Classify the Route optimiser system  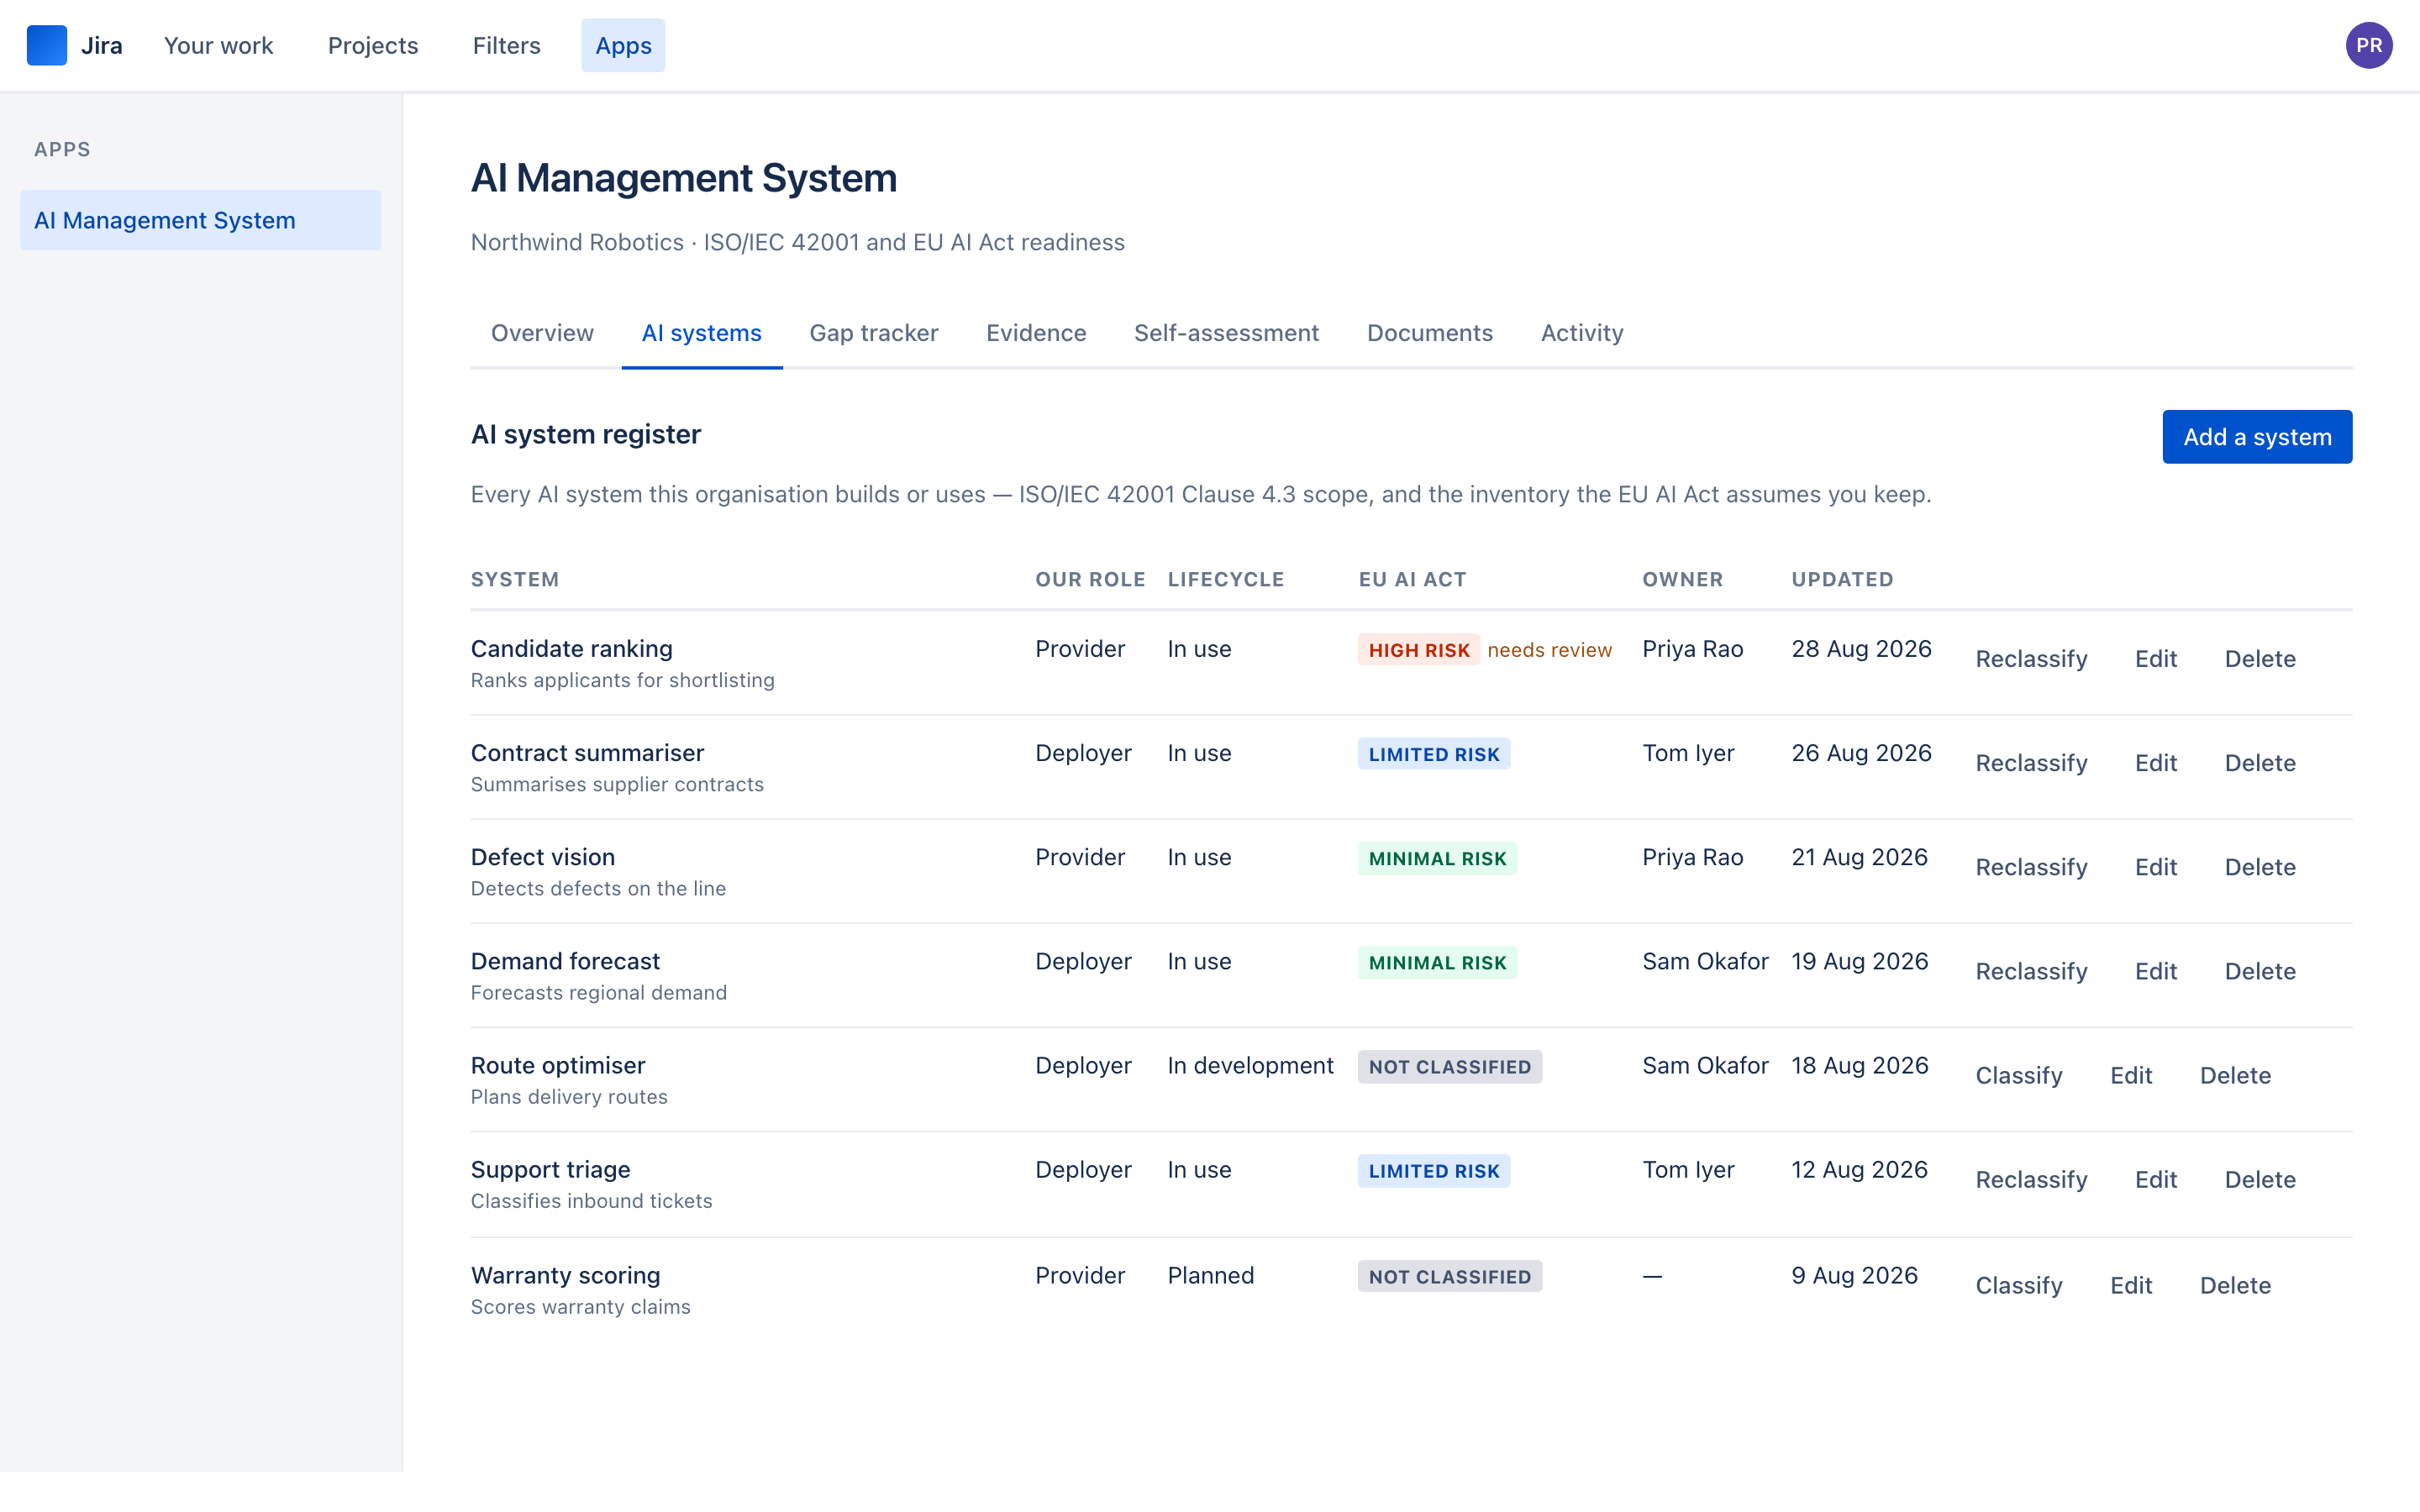click(x=2018, y=1075)
